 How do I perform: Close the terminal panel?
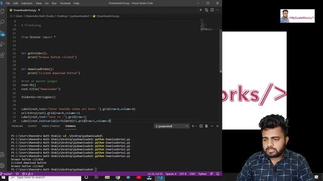tap(218, 126)
